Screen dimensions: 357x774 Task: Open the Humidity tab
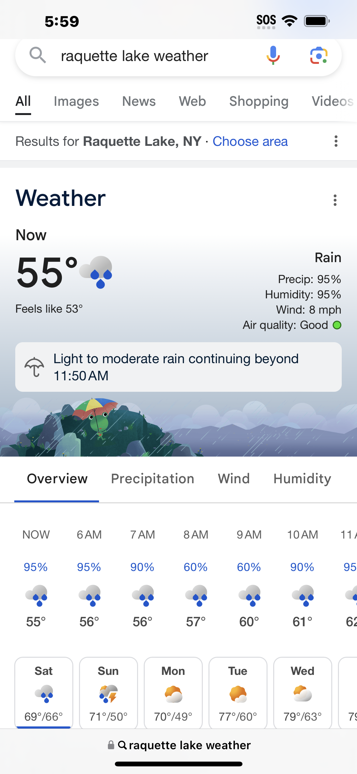click(302, 479)
